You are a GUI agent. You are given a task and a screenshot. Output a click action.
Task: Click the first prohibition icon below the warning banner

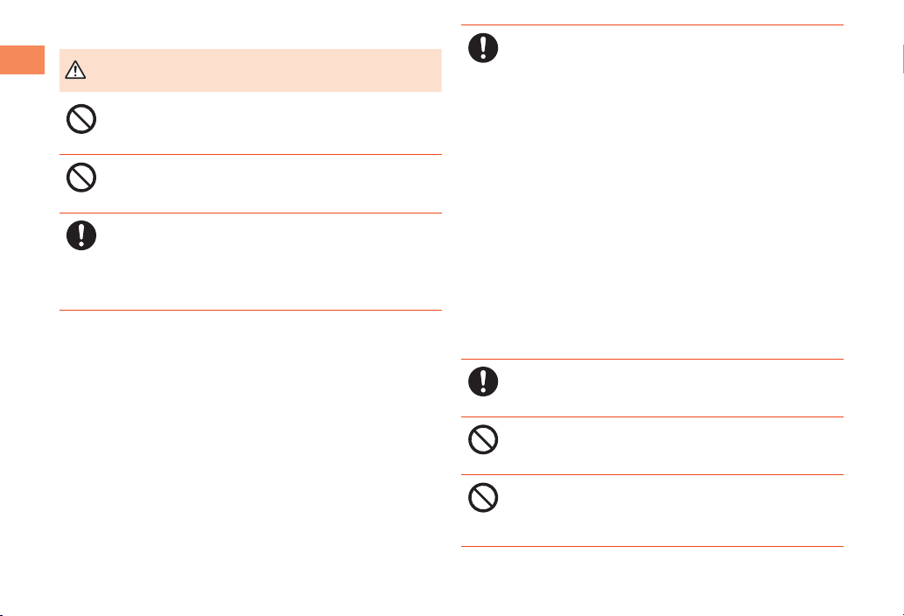tap(81, 119)
